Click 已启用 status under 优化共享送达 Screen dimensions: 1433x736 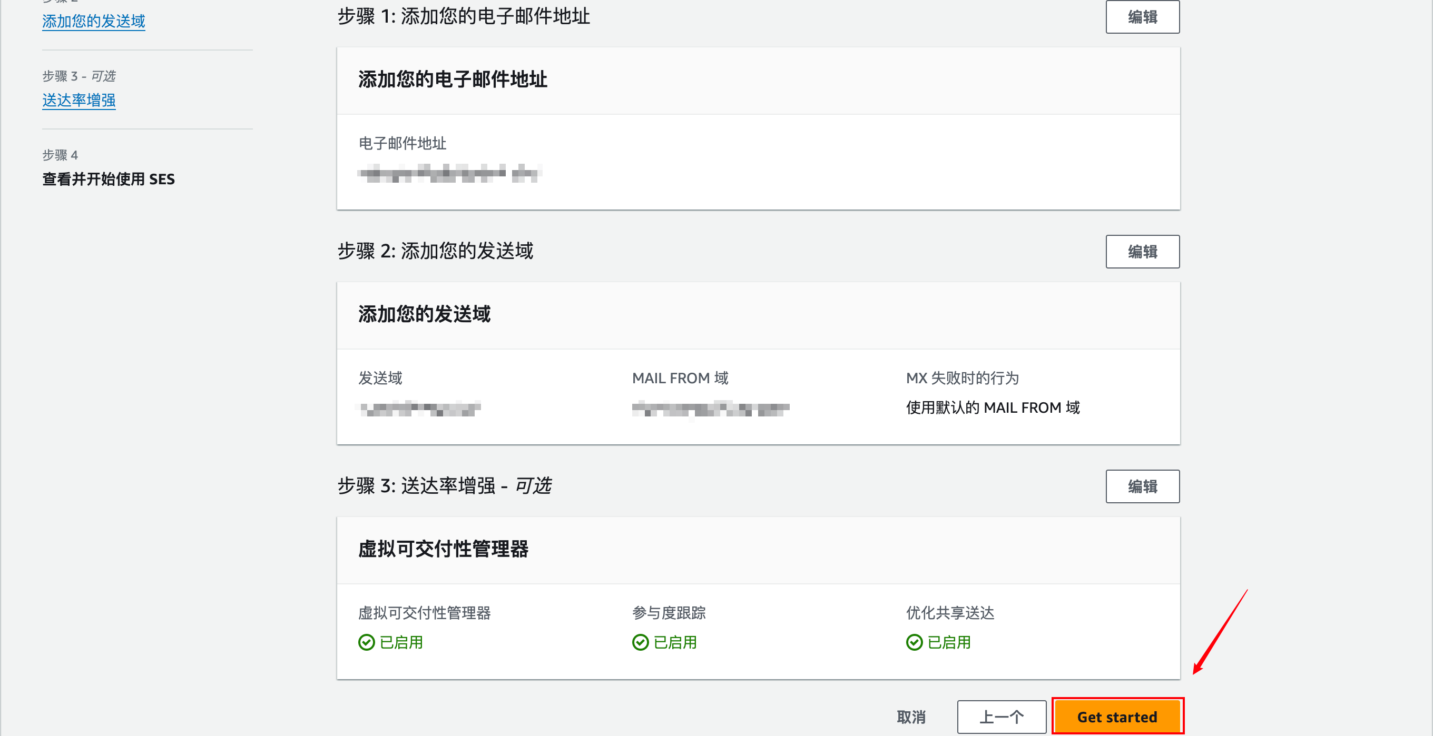coord(949,642)
